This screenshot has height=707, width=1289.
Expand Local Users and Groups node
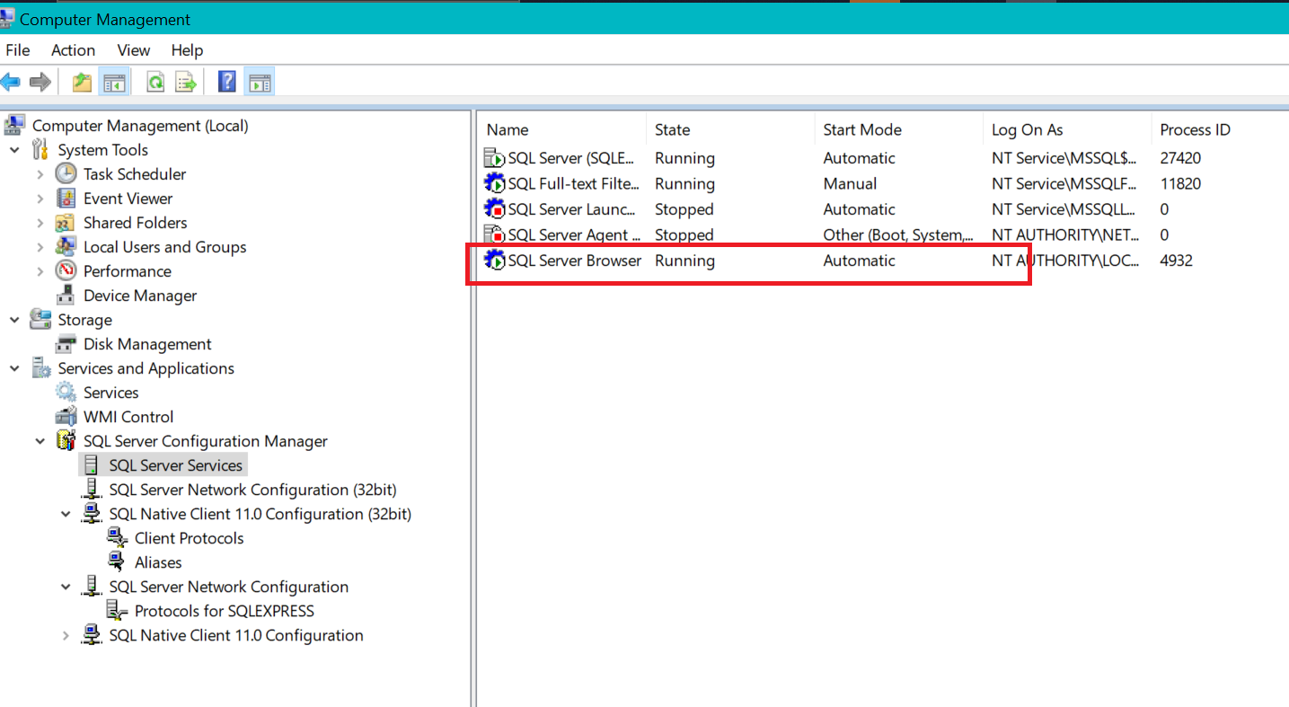click(40, 247)
